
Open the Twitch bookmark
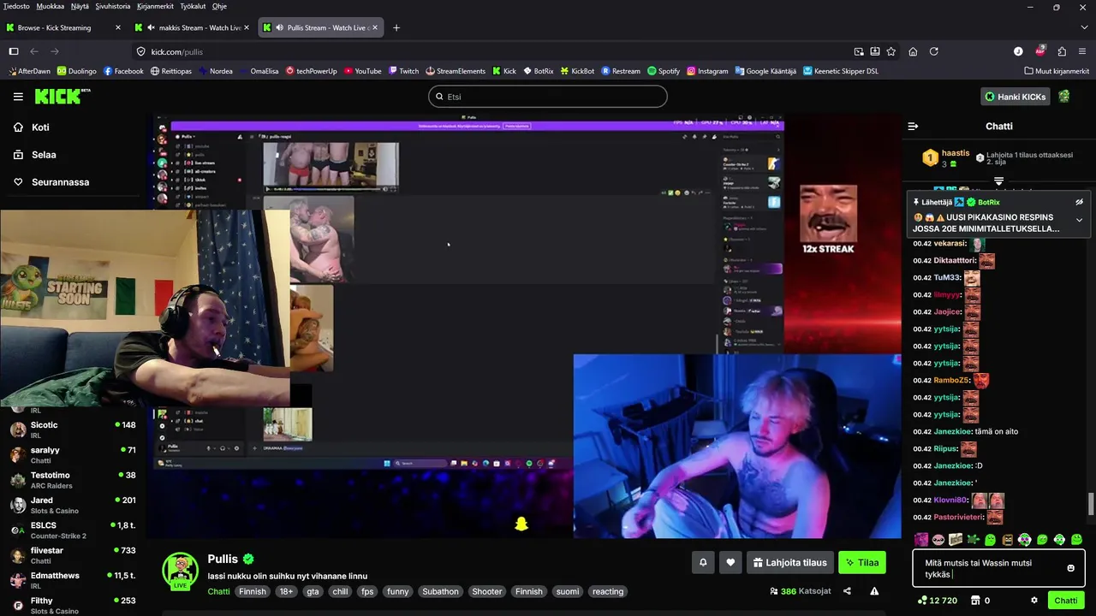pyautogui.click(x=403, y=71)
